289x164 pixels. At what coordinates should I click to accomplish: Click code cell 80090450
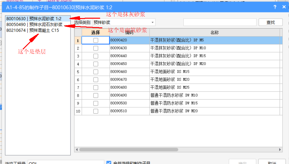pyautogui.click(x=130, y=64)
